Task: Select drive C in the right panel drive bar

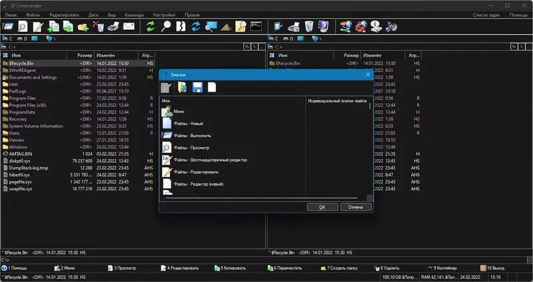Action: (273, 39)
